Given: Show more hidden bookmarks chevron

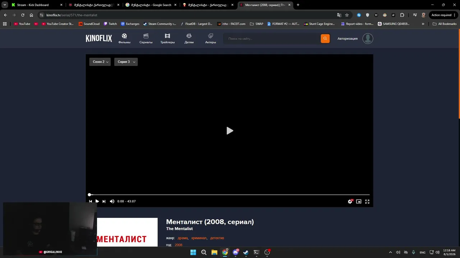Looking at the screenshot, I should [423, 24].
